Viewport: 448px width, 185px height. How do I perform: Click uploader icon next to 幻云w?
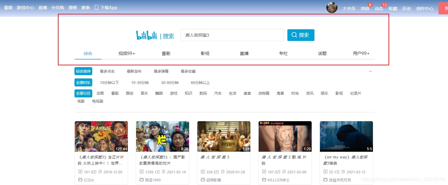click(x=80, y=180)
